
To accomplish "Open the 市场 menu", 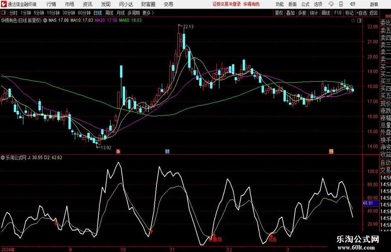I will tap(70, 4).
